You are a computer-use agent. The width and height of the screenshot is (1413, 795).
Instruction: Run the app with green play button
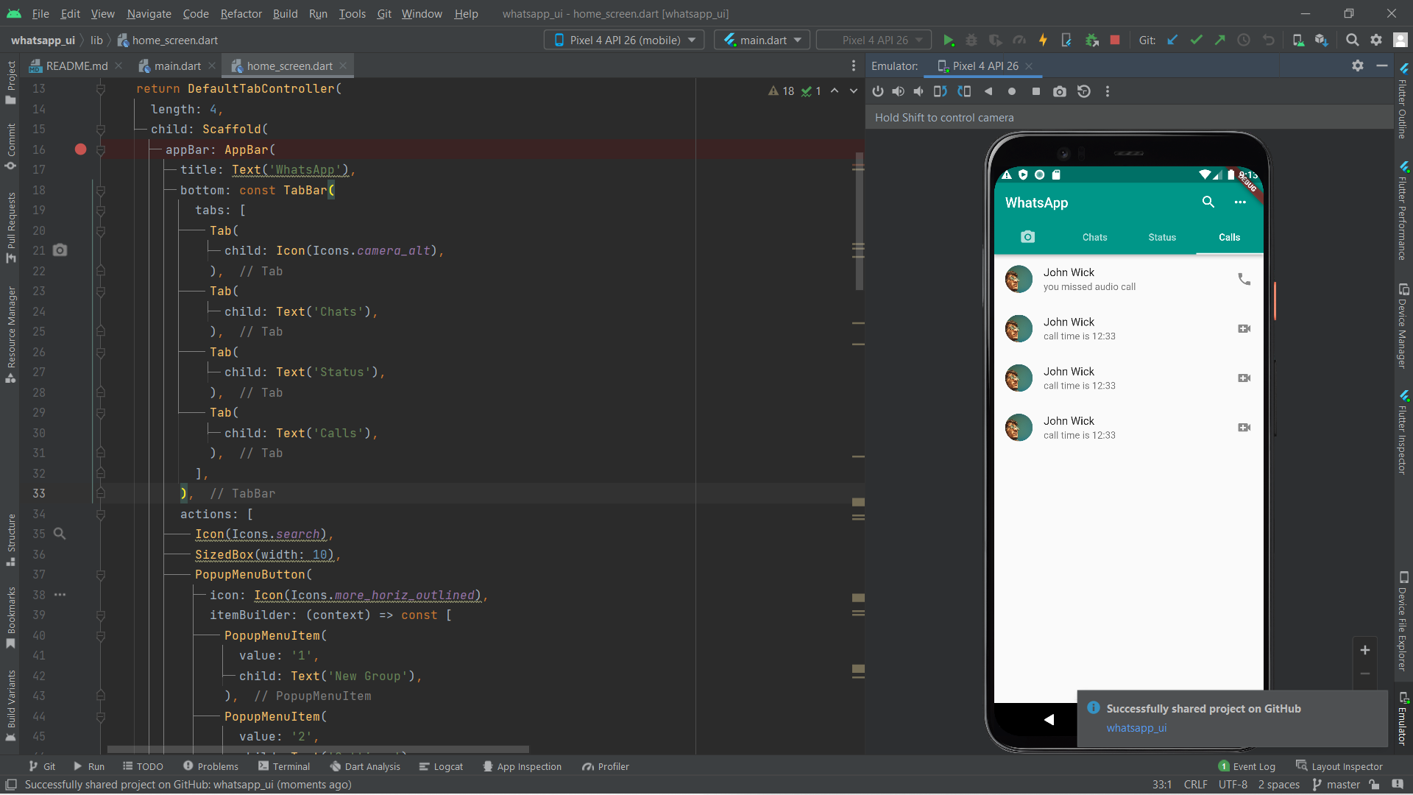point(948,40)
